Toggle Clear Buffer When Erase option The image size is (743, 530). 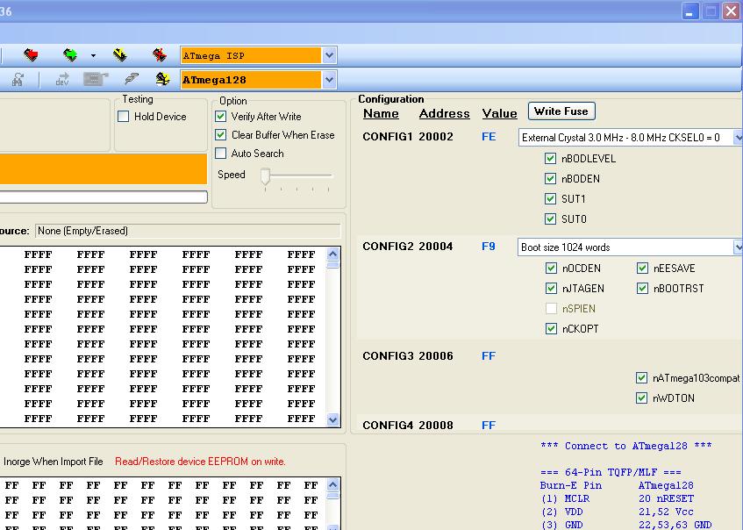tap(220, 134)
